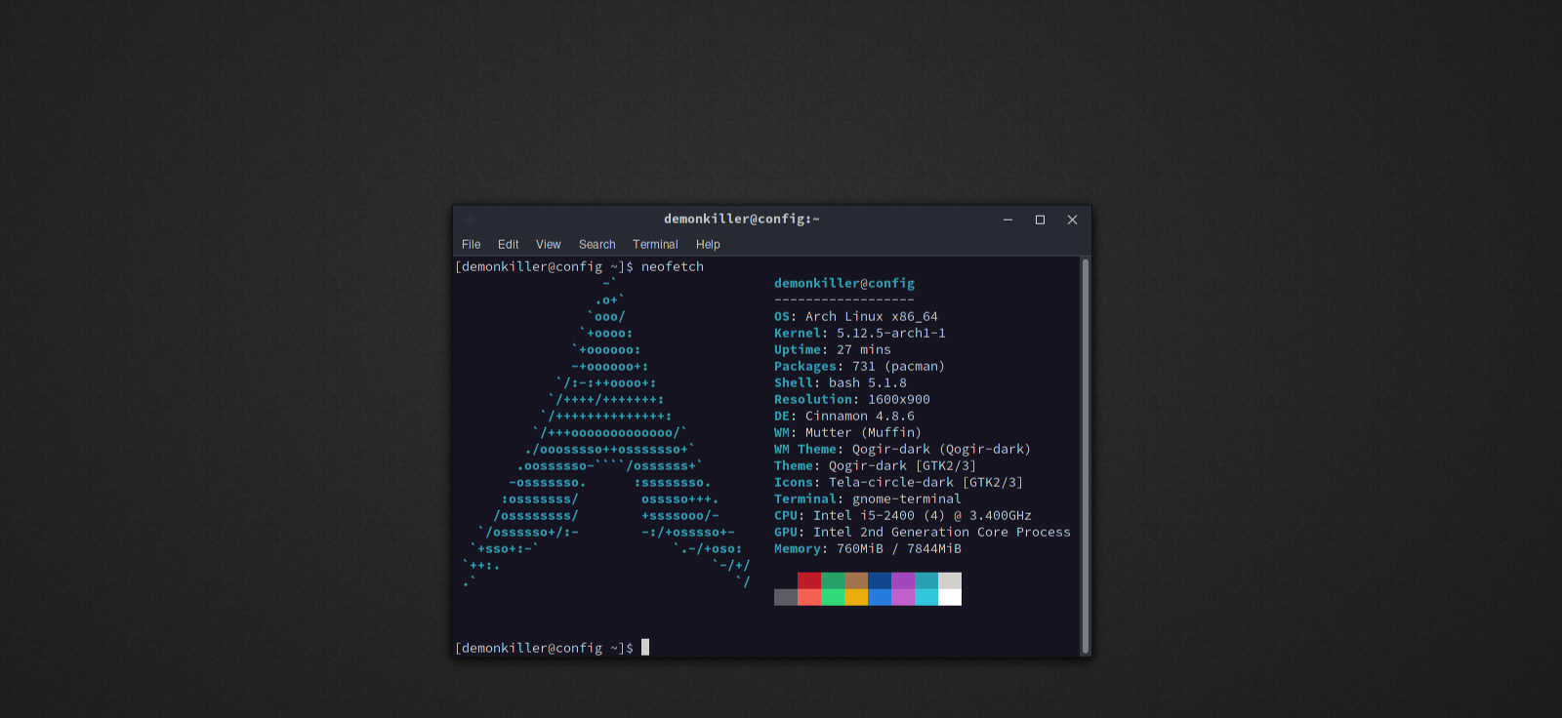Open the Edit menu
This screenshot has height=718, width=1562.
tap(508, 245)
